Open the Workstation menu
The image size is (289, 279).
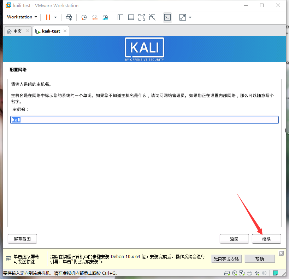click(22, 17)
